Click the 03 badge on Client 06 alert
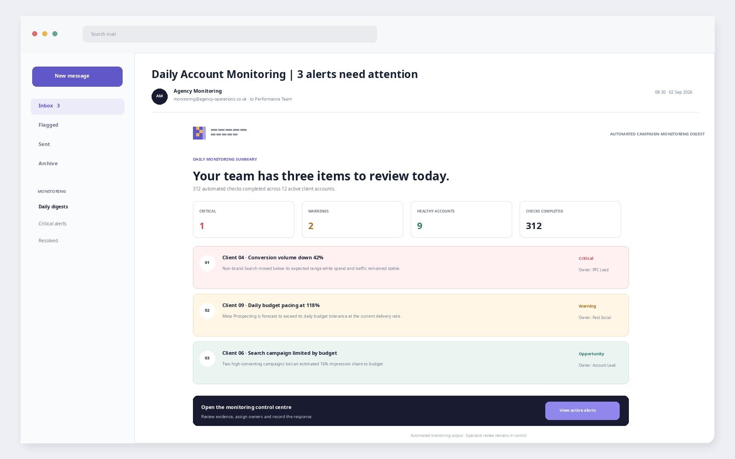Screen dimensions: 735x459 (x=207, y=358)
